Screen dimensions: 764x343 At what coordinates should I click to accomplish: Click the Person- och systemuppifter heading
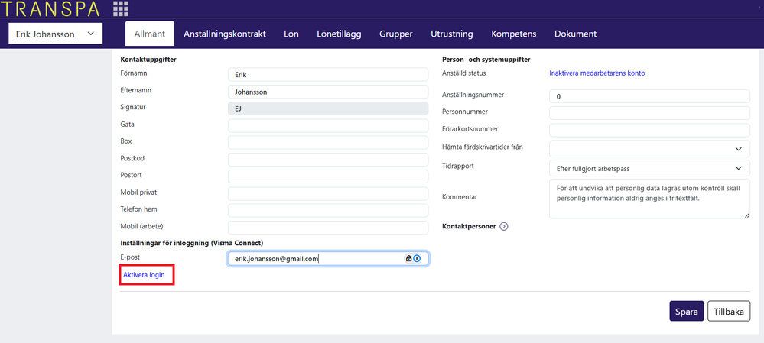pos(486,60)
